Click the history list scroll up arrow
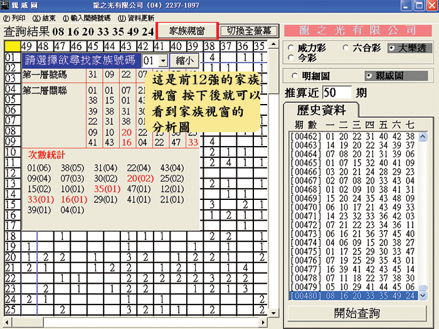Screen dimensions: 439x329 click(423, 137)
